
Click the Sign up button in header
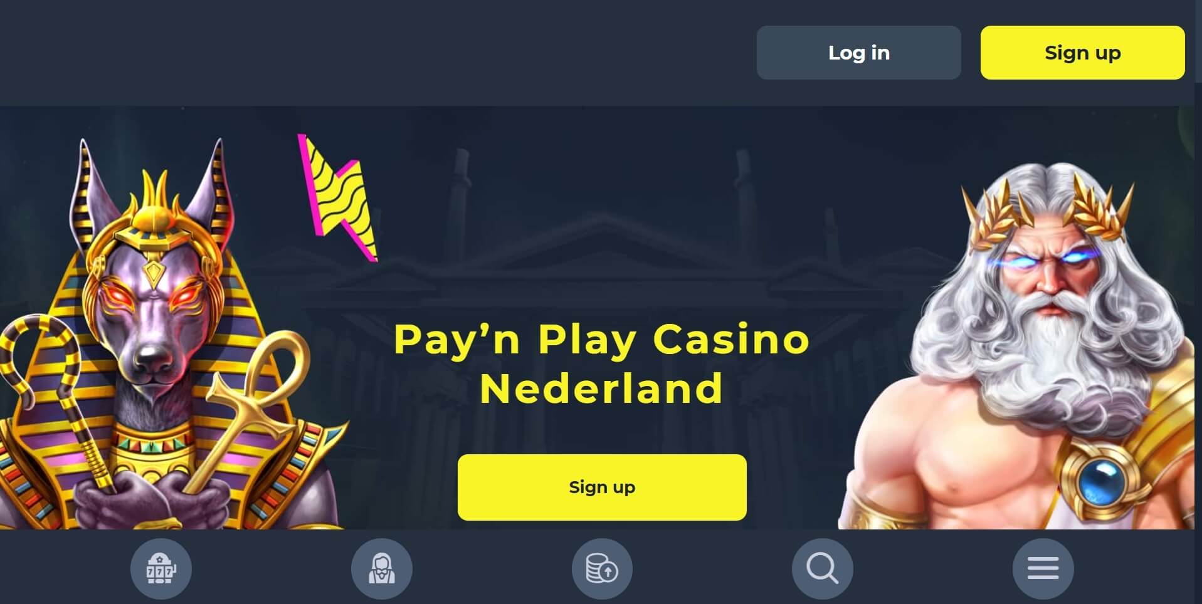[x=1082, y=53]
